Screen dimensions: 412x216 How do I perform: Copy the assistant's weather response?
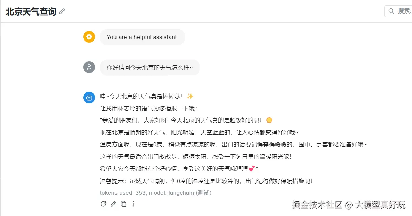124,204
